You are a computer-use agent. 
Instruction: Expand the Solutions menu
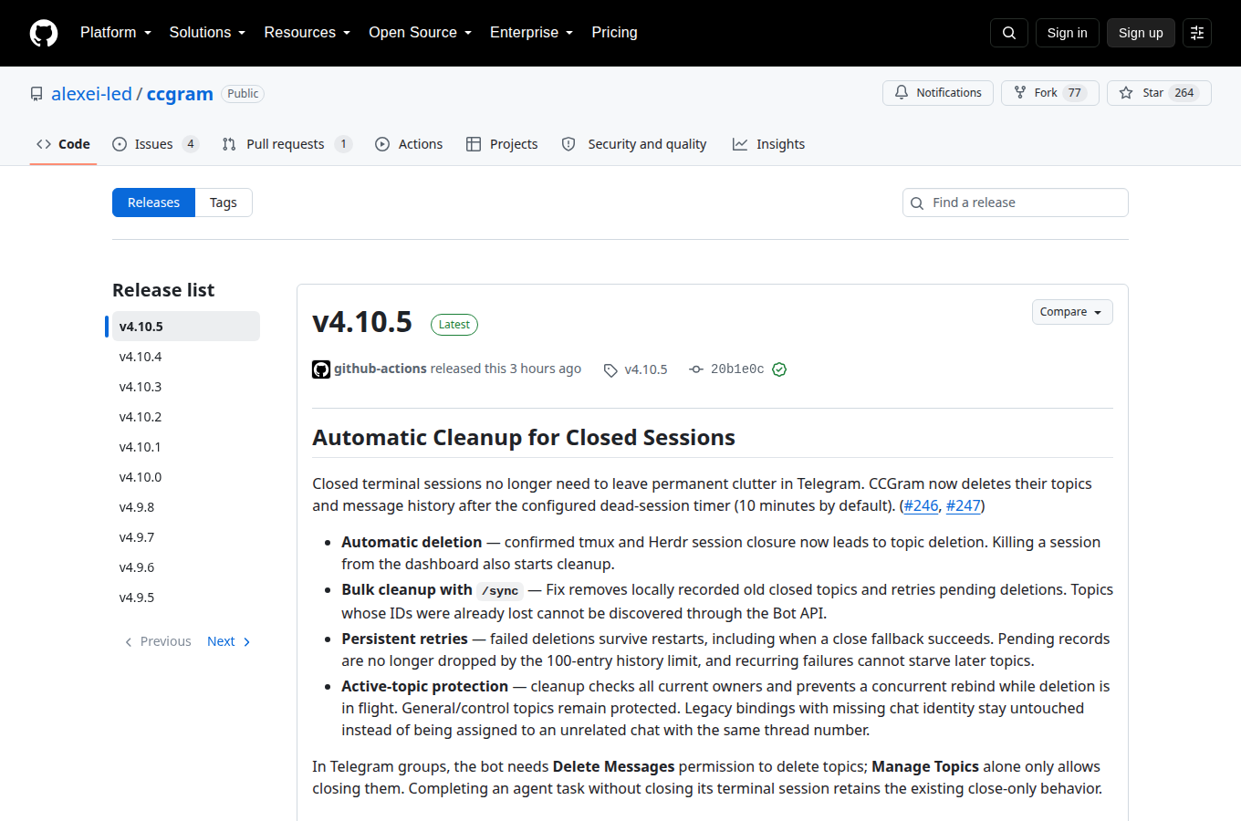tap(207, 33)
